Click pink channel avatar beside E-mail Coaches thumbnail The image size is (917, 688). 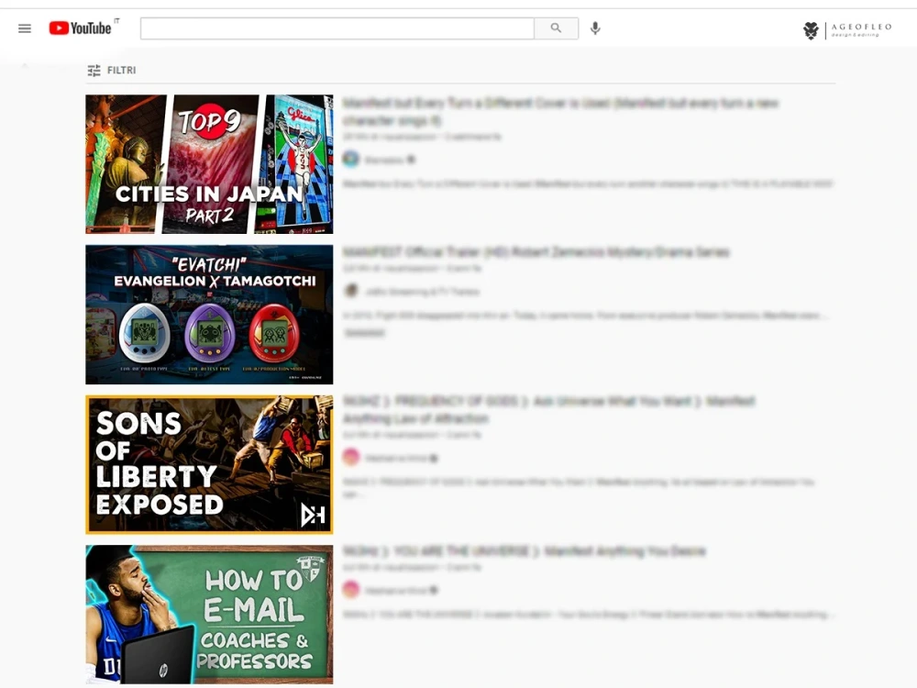pos(351,589)
